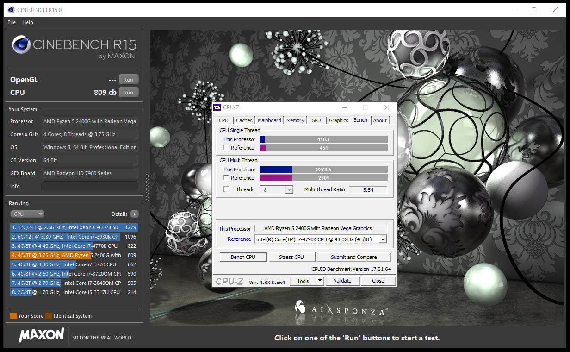
Task: Switch to the SPD tab
Action: (x=316, y=120)
